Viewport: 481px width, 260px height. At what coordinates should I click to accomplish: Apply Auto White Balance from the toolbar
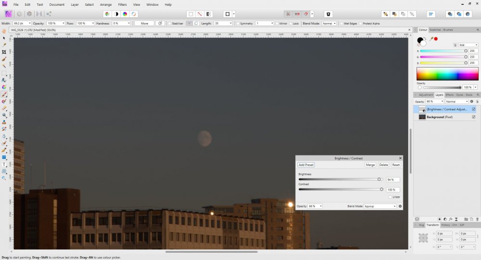[134, 14]
